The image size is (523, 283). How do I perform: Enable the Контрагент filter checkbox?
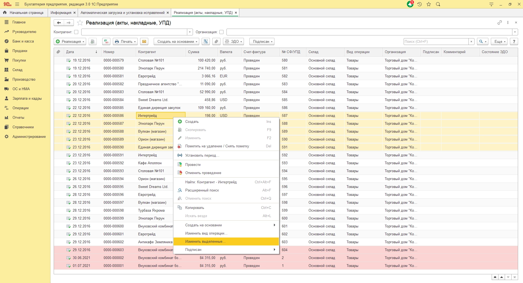coord(76,32)
